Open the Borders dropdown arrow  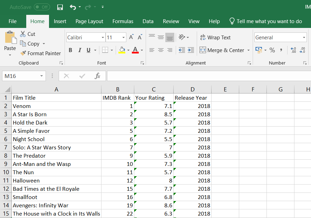click(112, 50)
